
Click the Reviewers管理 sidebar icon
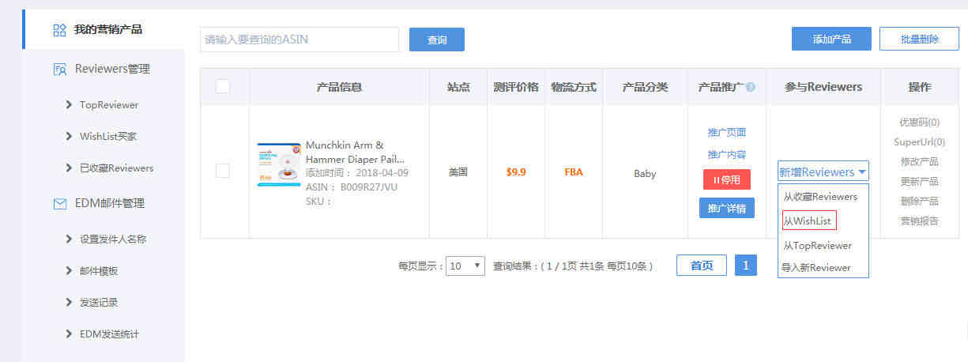tap(59, 70)
